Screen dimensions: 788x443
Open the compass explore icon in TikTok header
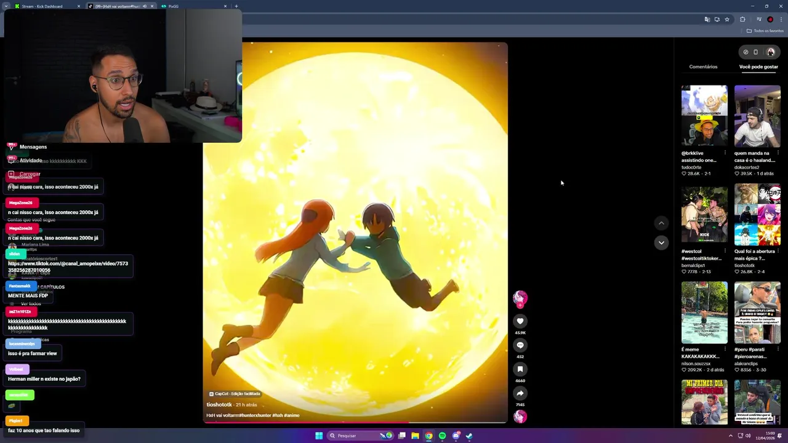746,52
